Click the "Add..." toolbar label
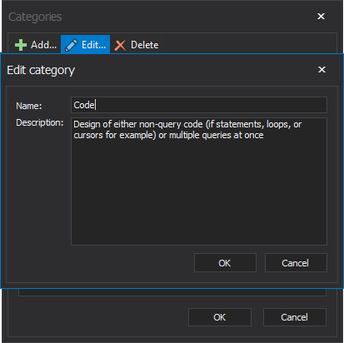This screenshot has height=343, width=344. pos(43,45)
